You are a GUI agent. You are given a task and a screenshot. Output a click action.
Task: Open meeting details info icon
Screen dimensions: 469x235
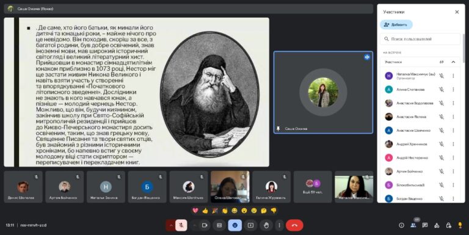pos(401,225)
